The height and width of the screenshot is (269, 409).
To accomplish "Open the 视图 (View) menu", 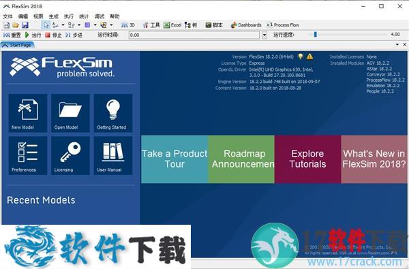I will point(38,16).
